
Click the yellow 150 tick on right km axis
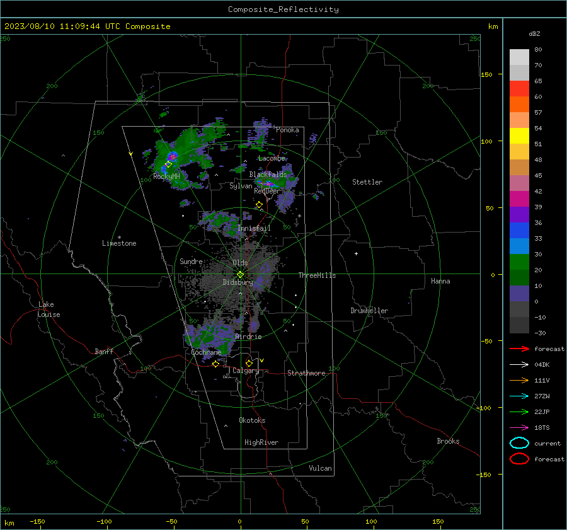(x=486, y=74)
